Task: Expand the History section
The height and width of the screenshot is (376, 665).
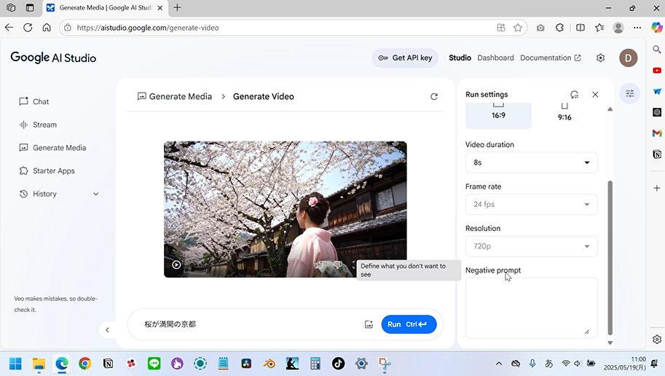Action: tap(95, 194)
